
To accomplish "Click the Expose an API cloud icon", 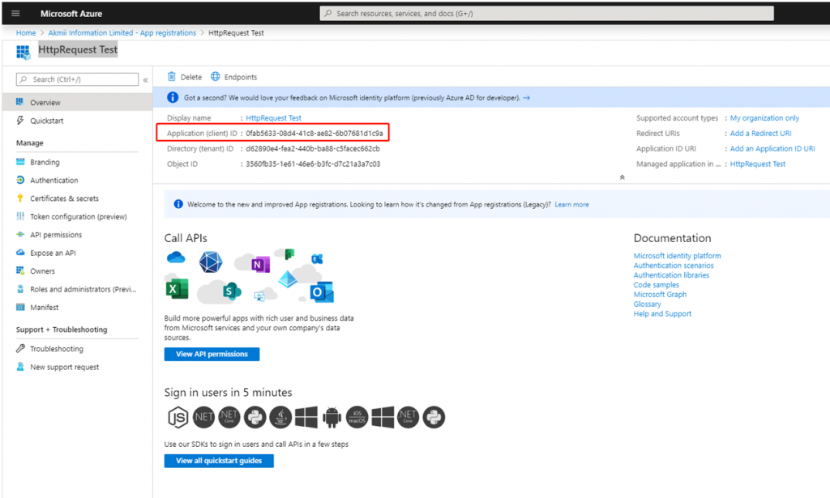I will click(x=20, y=252).
